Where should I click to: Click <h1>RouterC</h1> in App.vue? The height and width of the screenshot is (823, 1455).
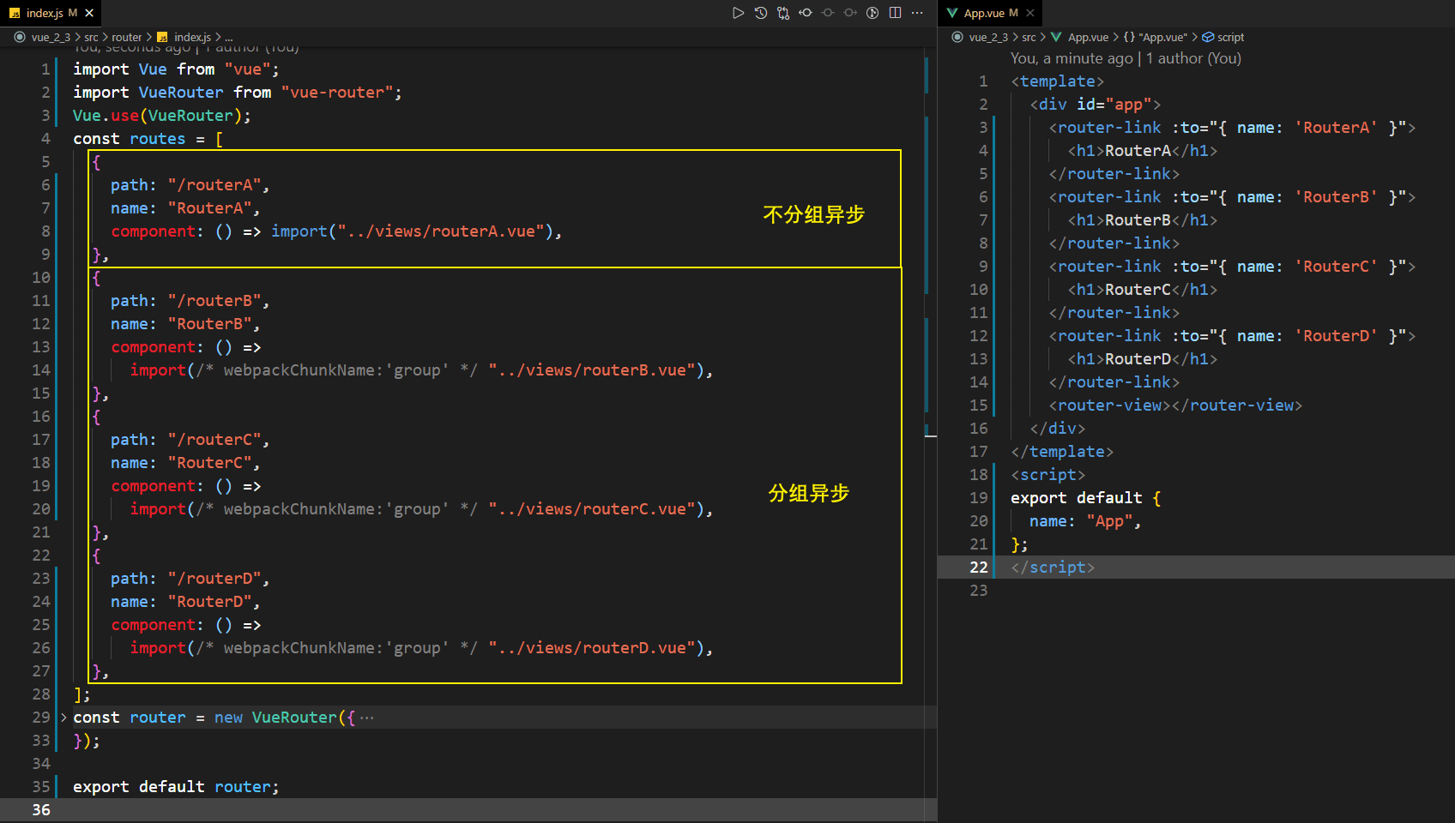(x=1142, y=289)
